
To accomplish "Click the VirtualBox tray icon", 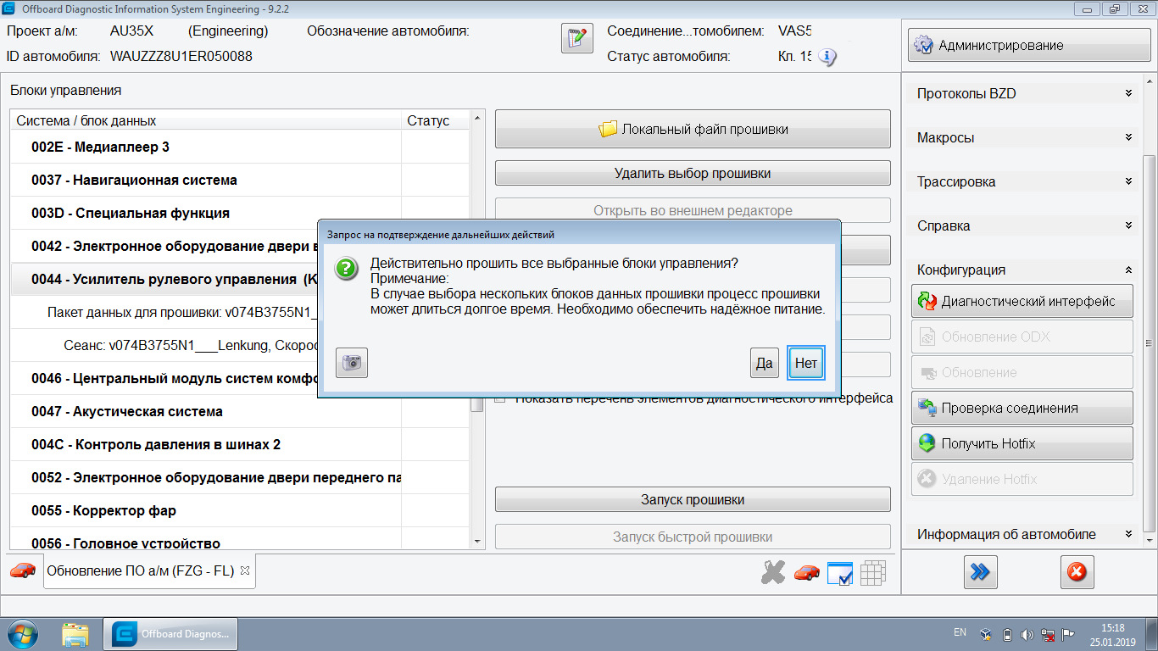I will pyautogui.click(x=985, y=634).
